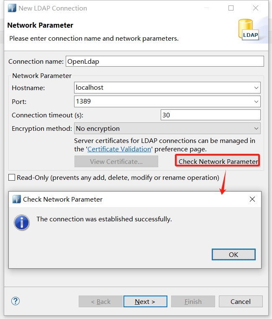272x319 pixels.
Task: Expand the Hostname dropdown
Action: pos(256,88)
